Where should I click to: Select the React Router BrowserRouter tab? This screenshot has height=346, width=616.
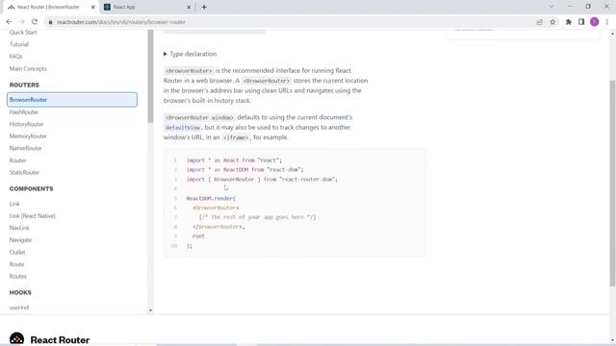point(51,7)
